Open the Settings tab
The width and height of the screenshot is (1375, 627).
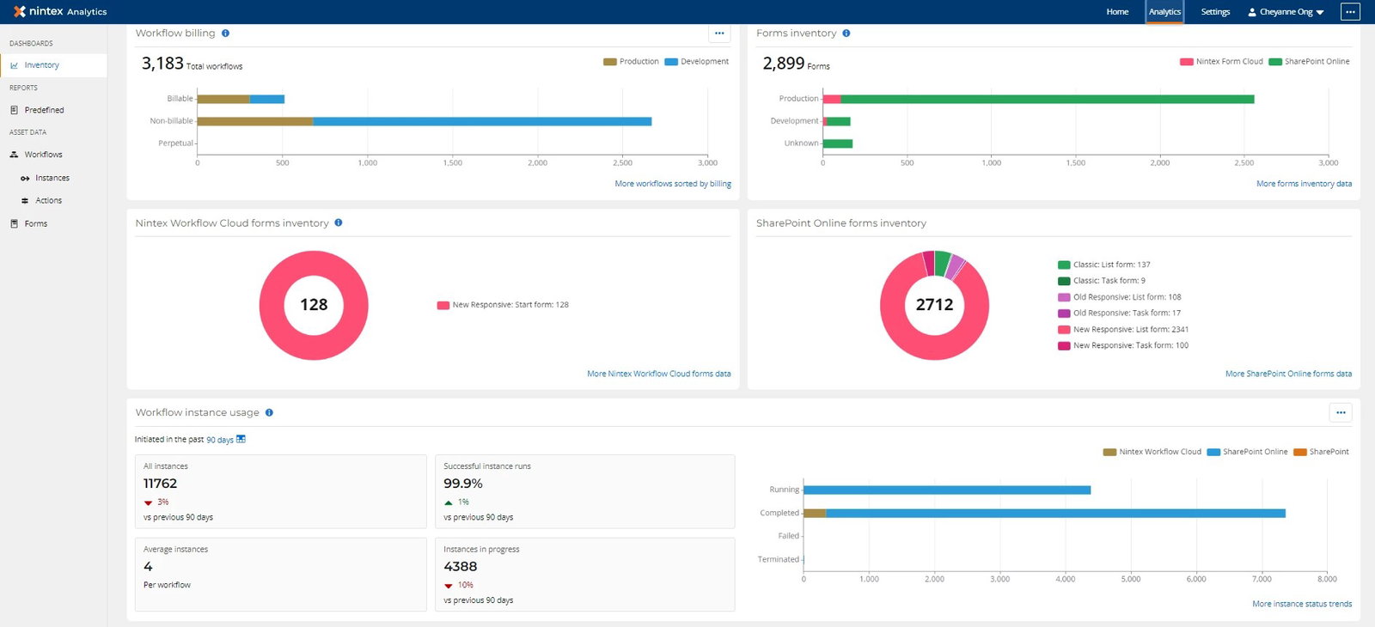pos(1215,12)
